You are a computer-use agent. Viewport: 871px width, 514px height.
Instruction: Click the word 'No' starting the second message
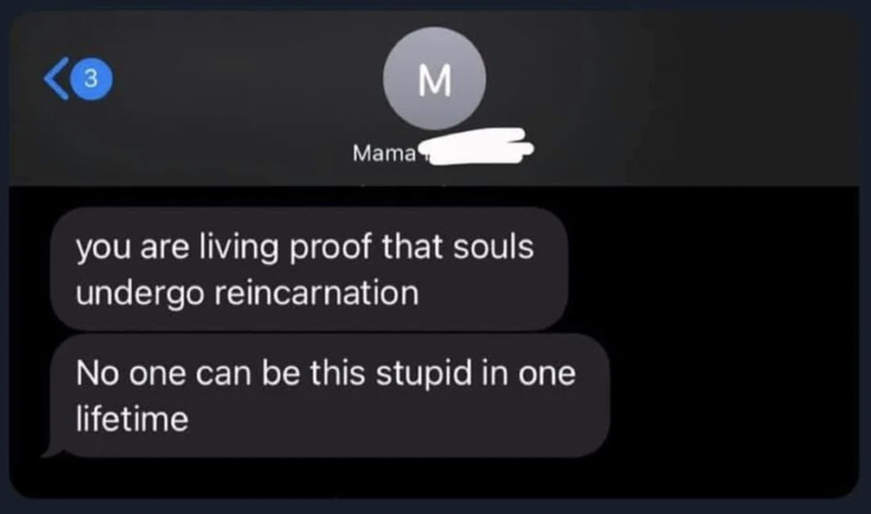pos(97,373)
